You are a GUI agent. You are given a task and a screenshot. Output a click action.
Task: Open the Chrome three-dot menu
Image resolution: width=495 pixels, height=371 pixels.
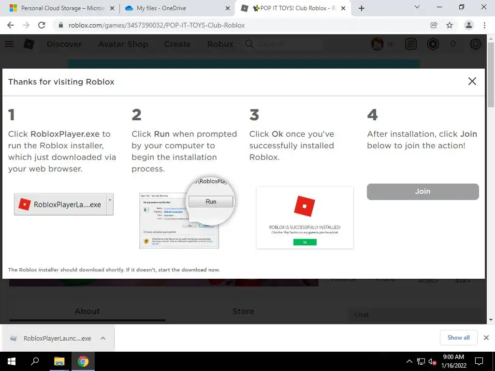pos(484,25)
